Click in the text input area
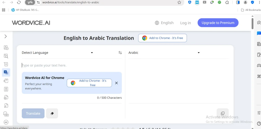This screenshot has width=261, height=129. coord(72,65)
